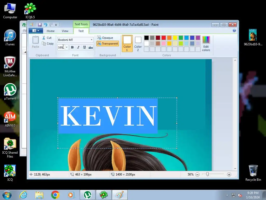Cut the selected text

click(x=47, y=38)
